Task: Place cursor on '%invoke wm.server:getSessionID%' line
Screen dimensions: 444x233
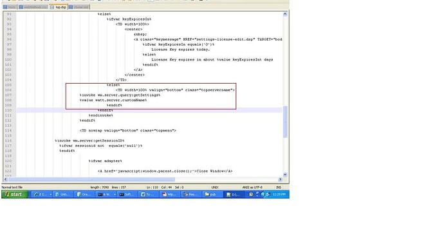Action: coord(89,141)
